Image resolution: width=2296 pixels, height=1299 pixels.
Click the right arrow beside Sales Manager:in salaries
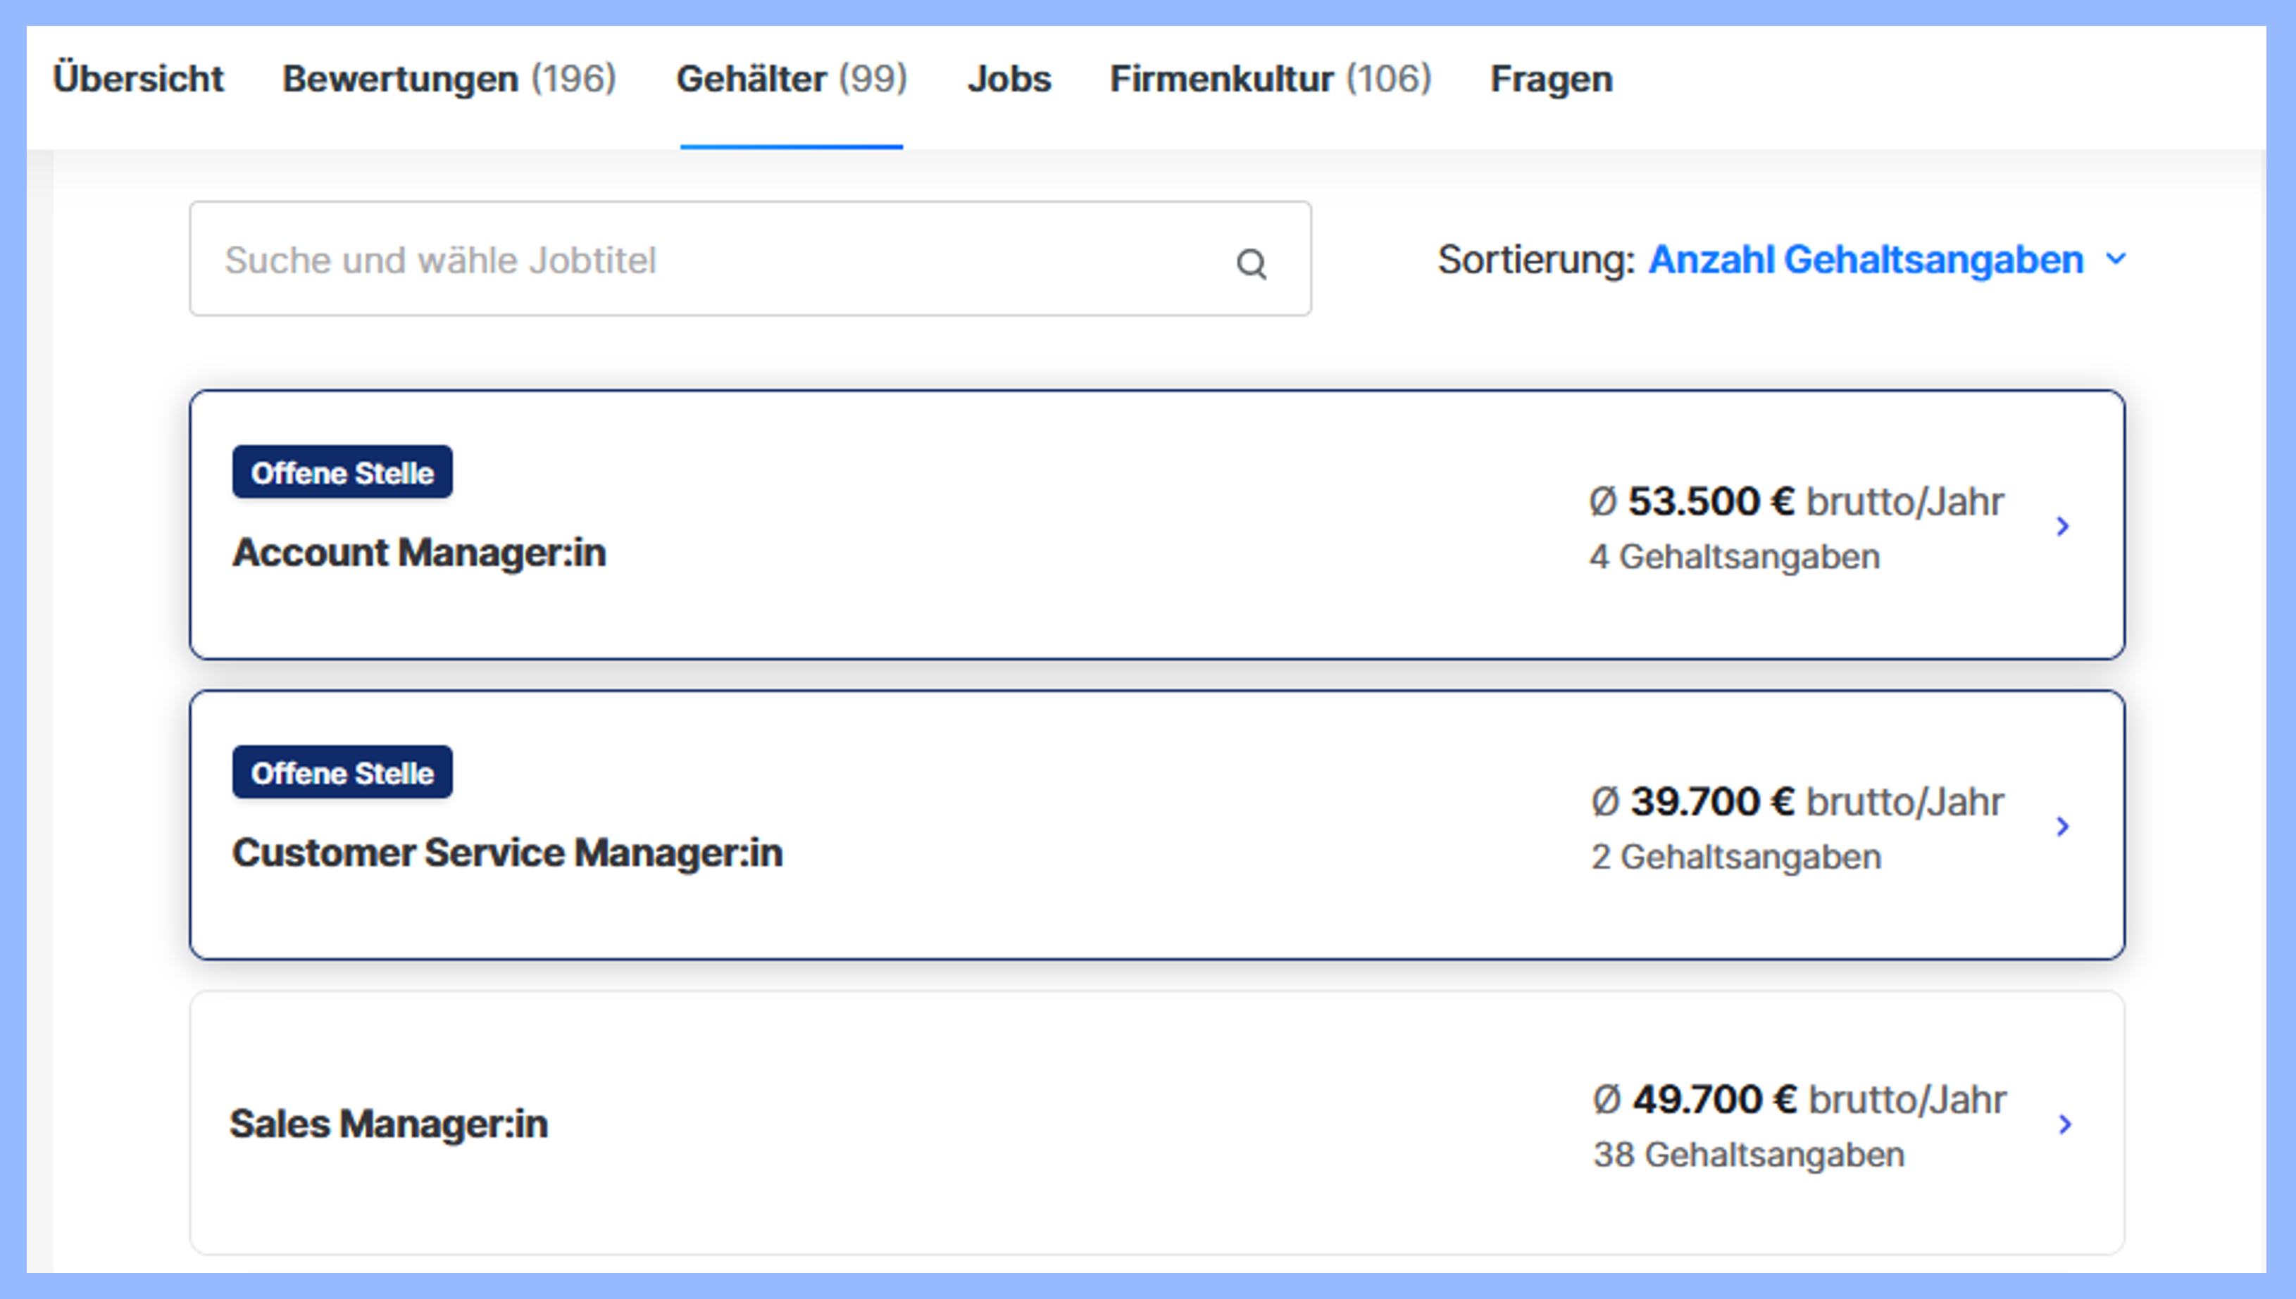[2064, 1126]
